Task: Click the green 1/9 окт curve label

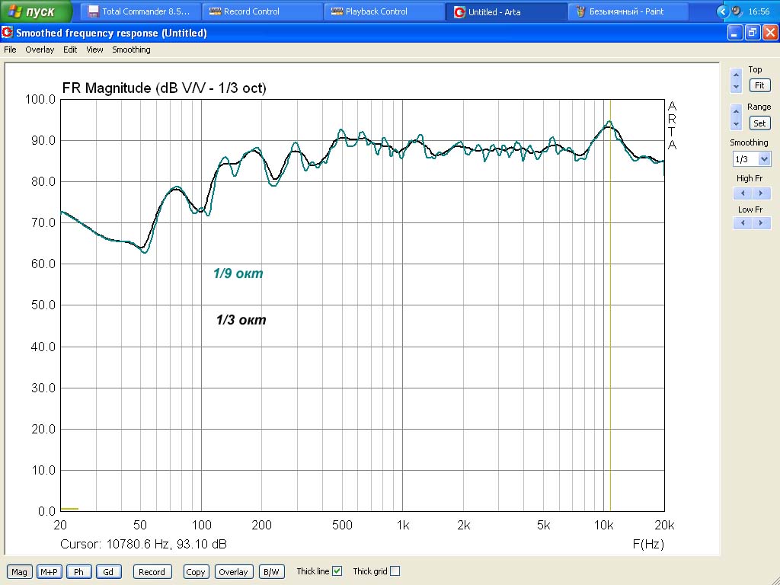Action: click(x=238, y=273)
